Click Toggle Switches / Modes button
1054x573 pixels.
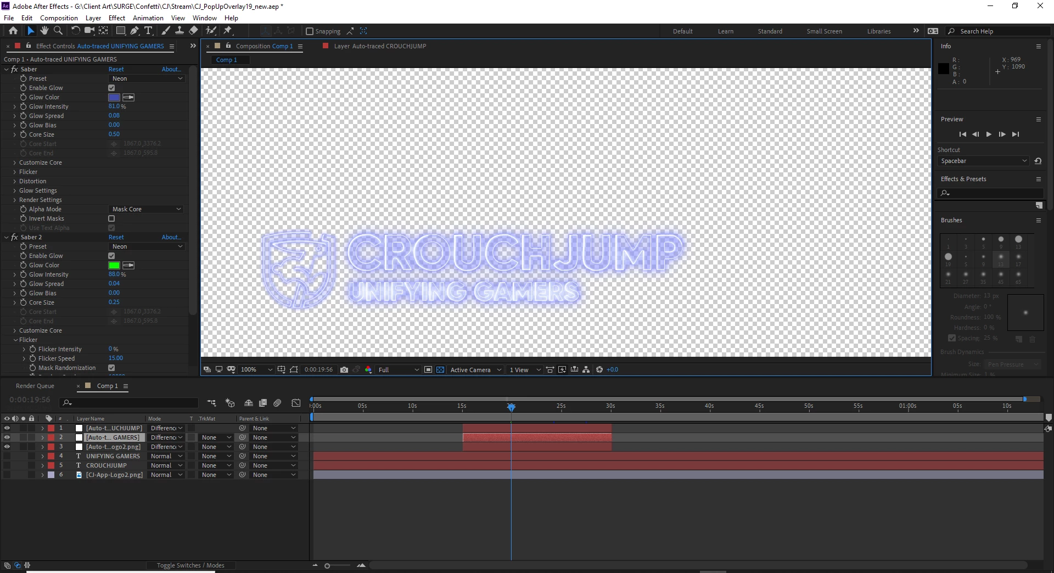click(190, 565)
